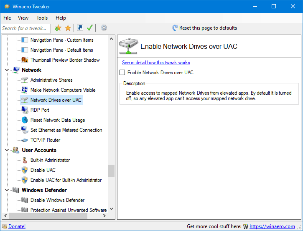
Task: Click the tree scroll up arrow
Action: click(111, 39)
